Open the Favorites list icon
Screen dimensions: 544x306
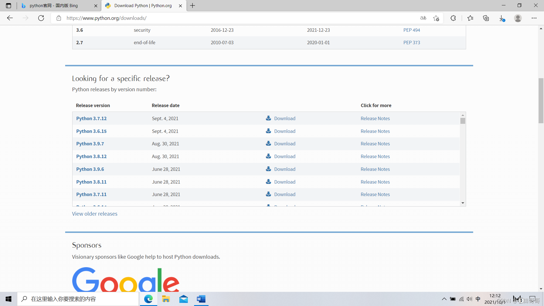(x=470, y=18)
